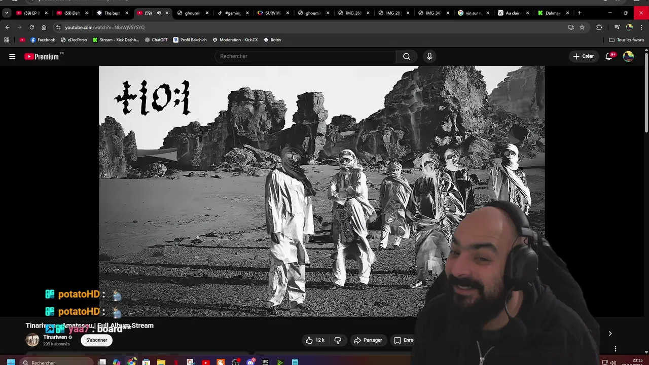Reload the page
This screenshot has width=649, height=365.
coord(31,27)
